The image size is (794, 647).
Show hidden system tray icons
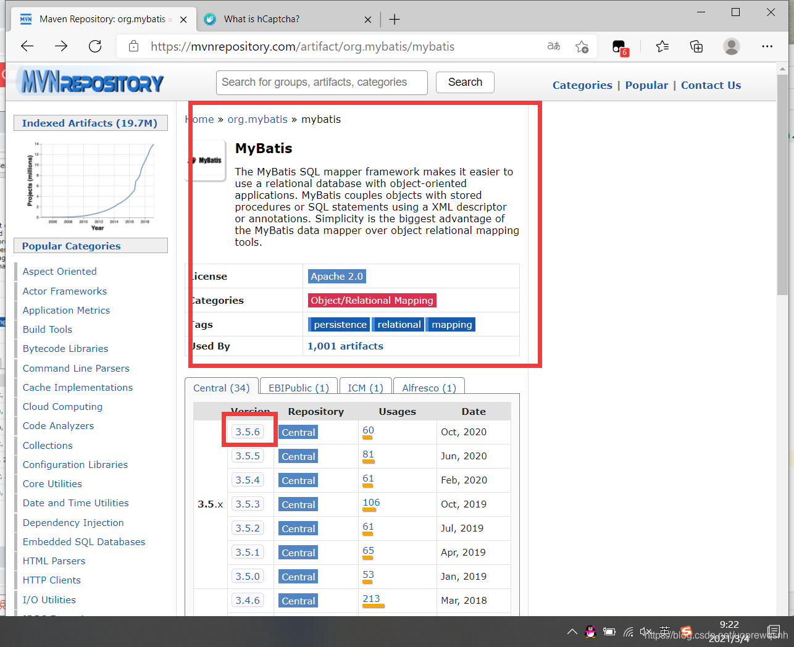tap(572, 632)
